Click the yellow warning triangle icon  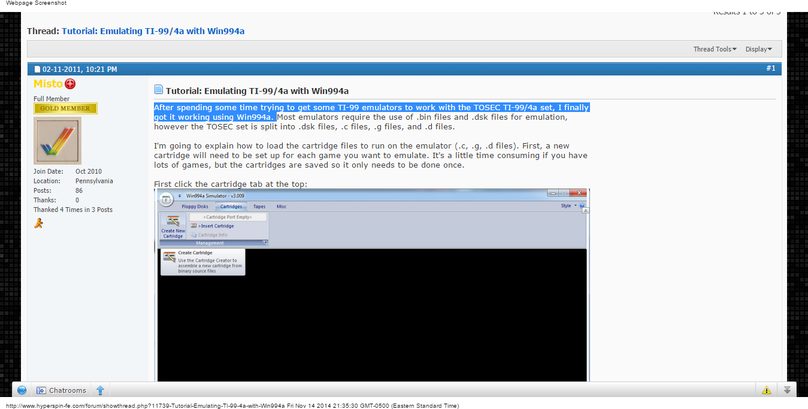coord(767,390)
